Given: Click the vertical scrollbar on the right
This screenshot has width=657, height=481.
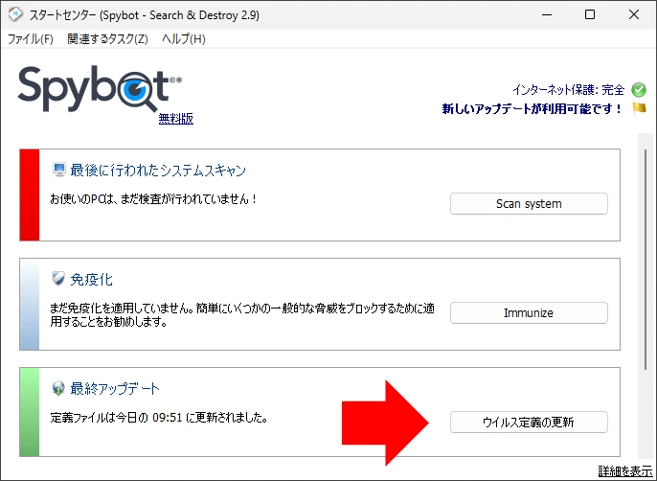Looking at the screenshot, I should [646, 259].
